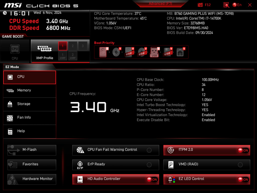Screen dimensions: 257x193
Task: Open the Help section
Action: (x=29, y=131)
